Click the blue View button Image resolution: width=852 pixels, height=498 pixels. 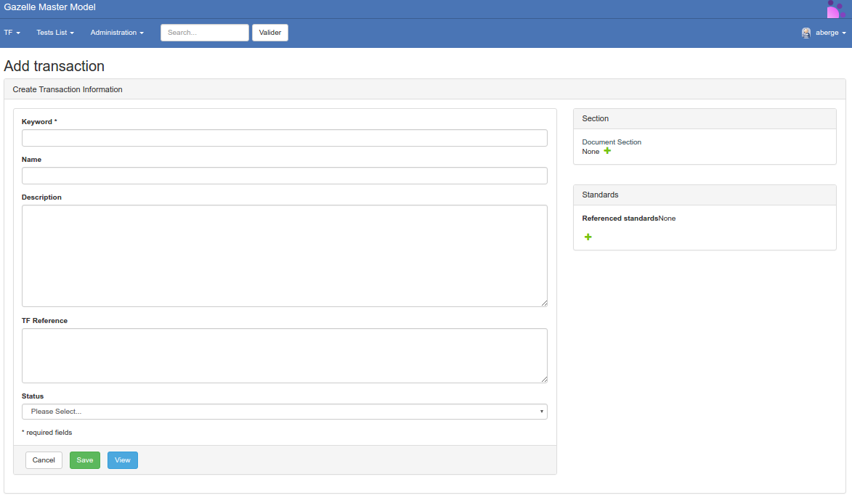122,460
